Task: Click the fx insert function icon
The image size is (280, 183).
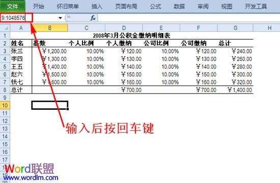Action: pos(93,18)
